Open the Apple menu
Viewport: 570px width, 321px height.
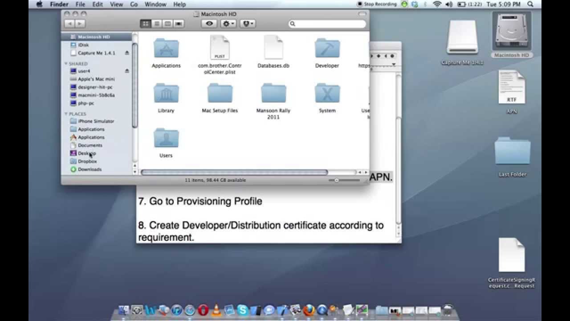coord(39,4)
